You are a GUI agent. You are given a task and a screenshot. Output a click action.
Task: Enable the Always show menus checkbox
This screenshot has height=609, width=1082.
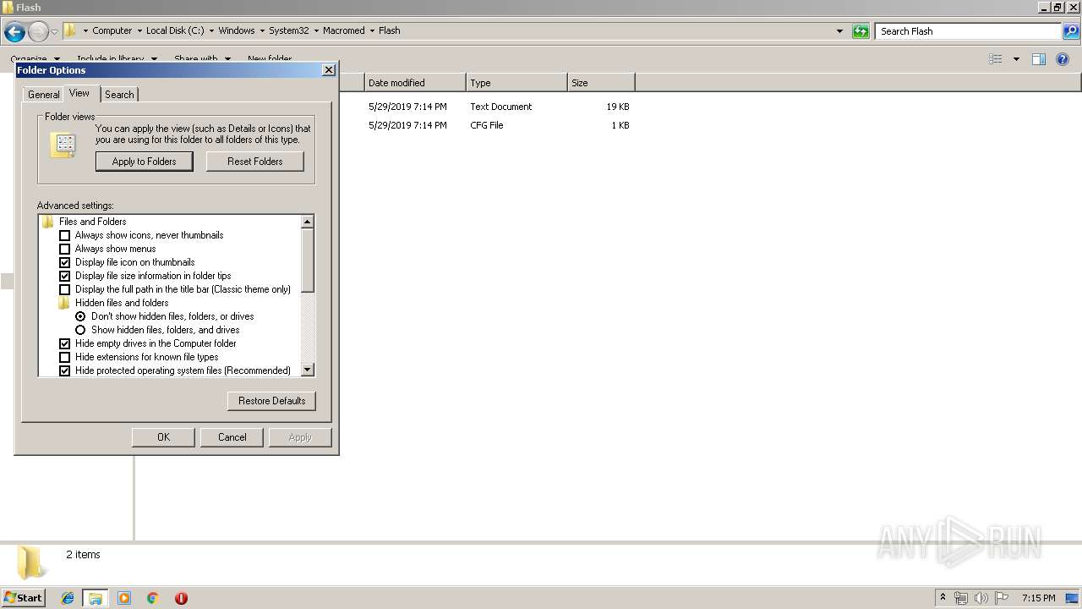[x=64, y=249]
